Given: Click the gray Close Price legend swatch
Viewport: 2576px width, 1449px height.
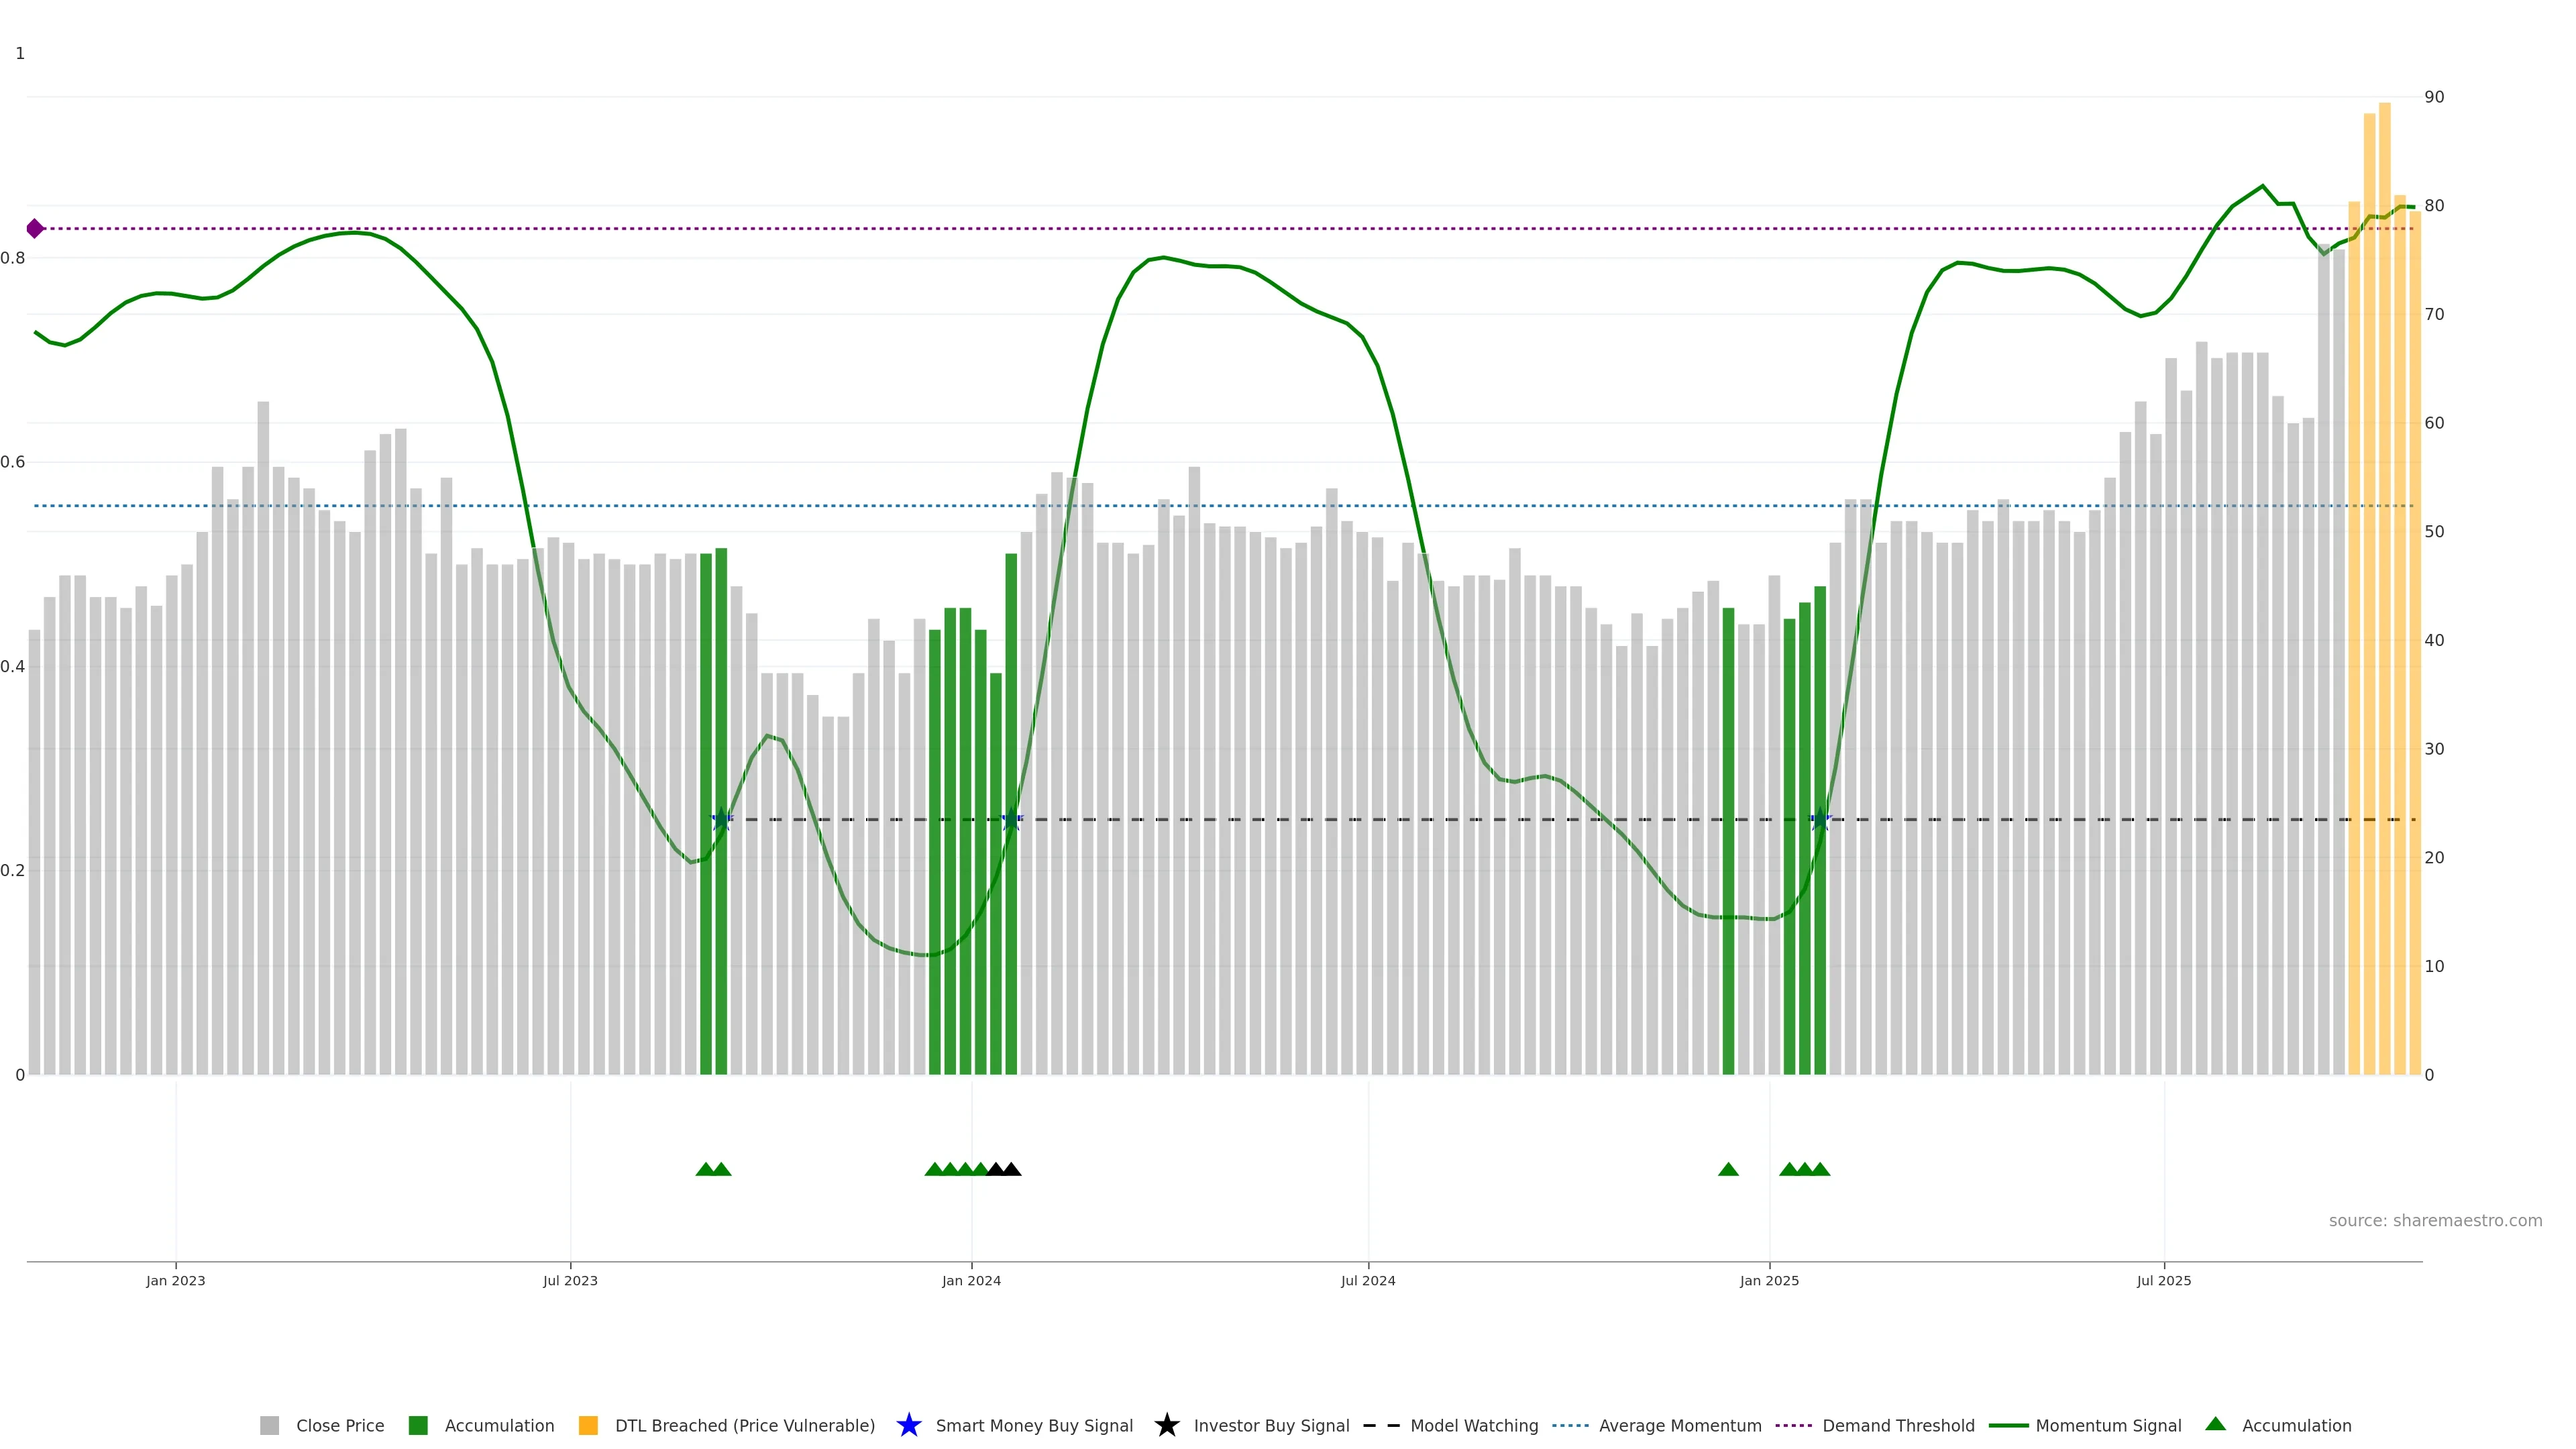Looking at the screenshot, I should [269, 1426].
